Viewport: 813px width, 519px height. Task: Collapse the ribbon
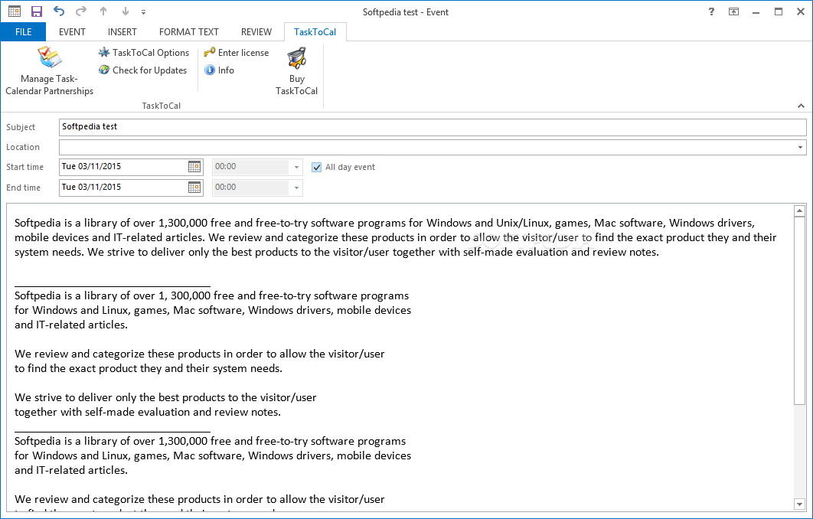(x=801, y=105)
